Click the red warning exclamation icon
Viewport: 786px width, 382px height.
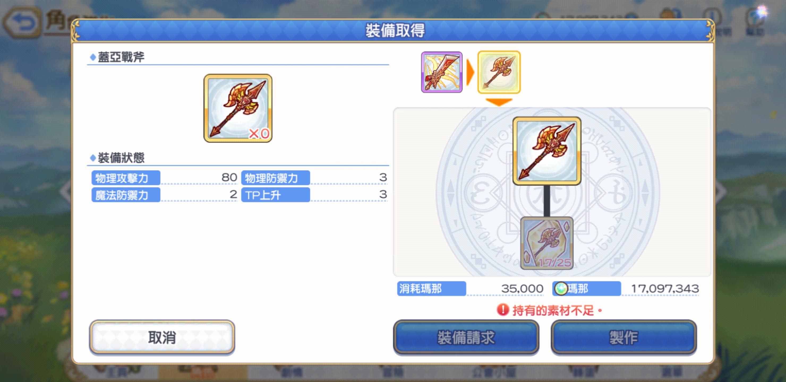click(x=503, y=310)
